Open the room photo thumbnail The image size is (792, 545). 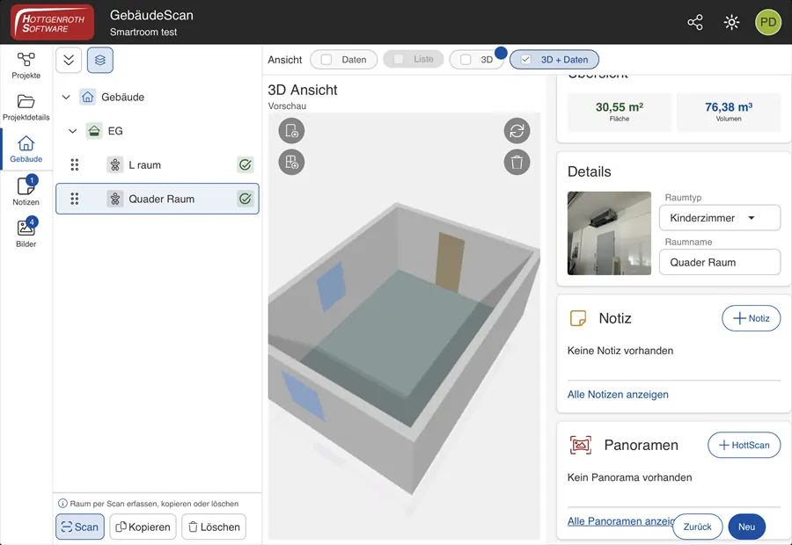[609, 233]
